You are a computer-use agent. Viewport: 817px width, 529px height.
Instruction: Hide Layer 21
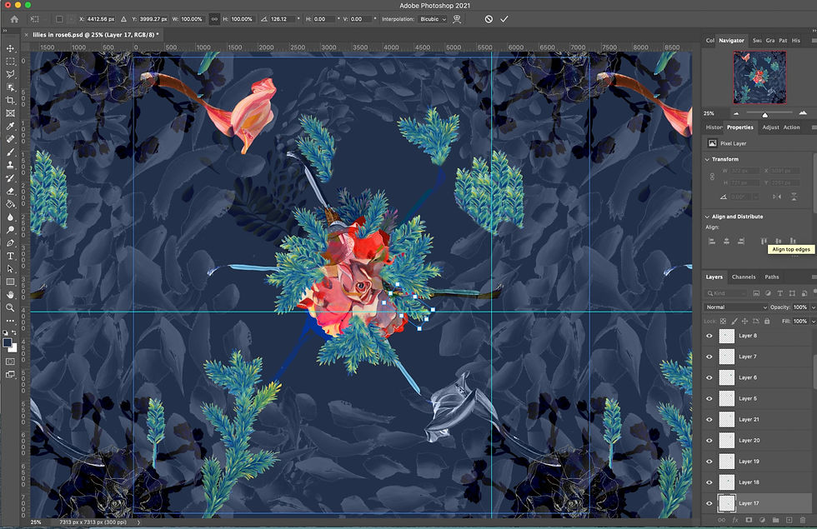tap(709, 419)
